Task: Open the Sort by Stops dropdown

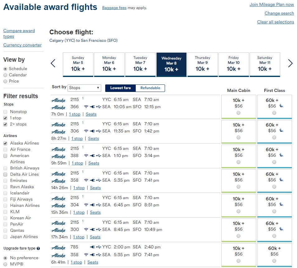Action: [x=84, y=88]
